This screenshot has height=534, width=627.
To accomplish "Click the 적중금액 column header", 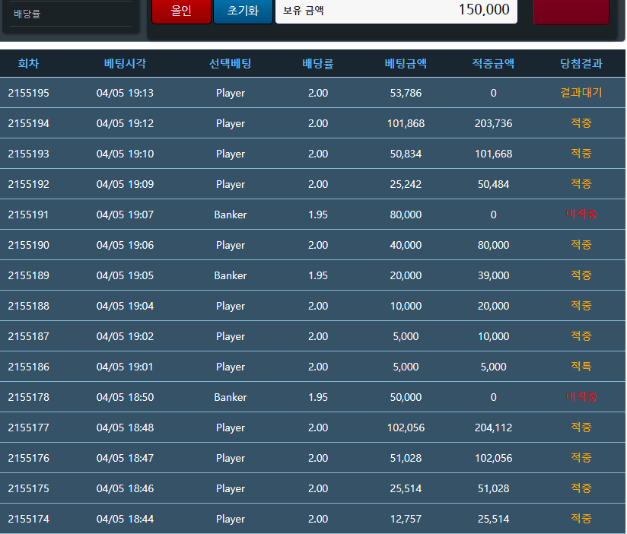I will pyautogui.click(x=493, y=64).
